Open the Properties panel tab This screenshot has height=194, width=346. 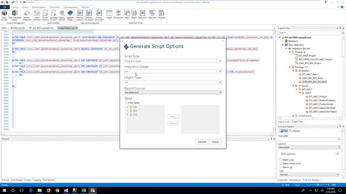tap(282, 180)
